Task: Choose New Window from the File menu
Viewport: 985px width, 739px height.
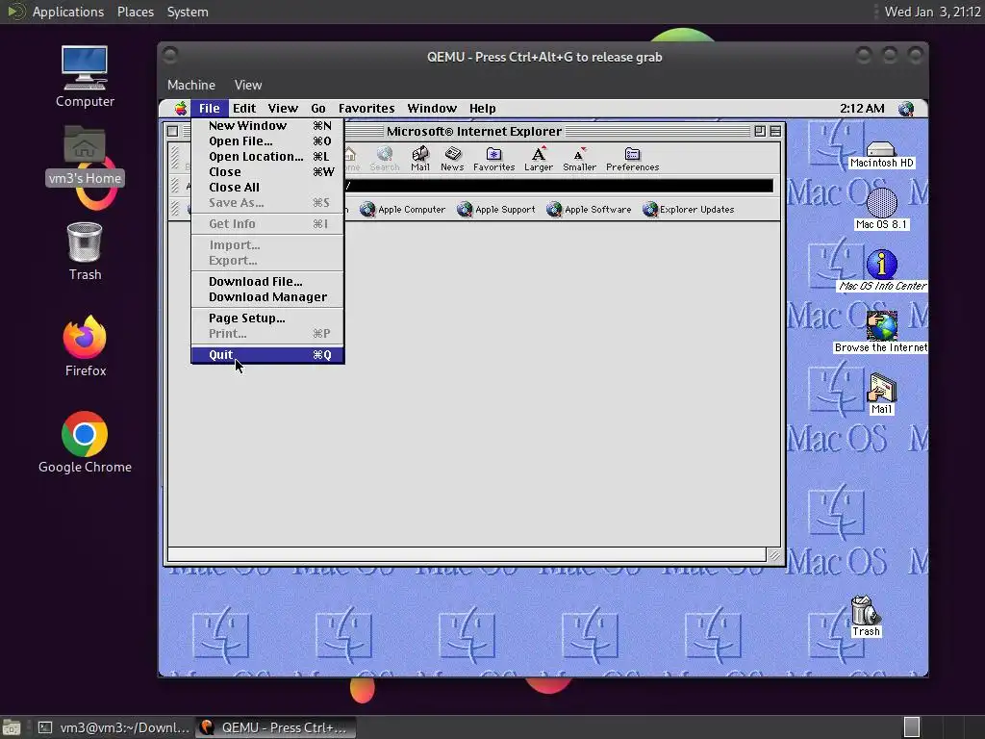Action: coord(267,126)
